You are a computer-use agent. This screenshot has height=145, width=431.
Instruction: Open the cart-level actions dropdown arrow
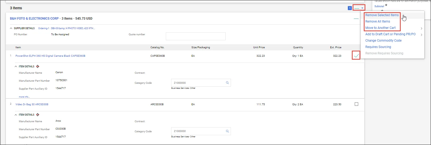(362, 8)
